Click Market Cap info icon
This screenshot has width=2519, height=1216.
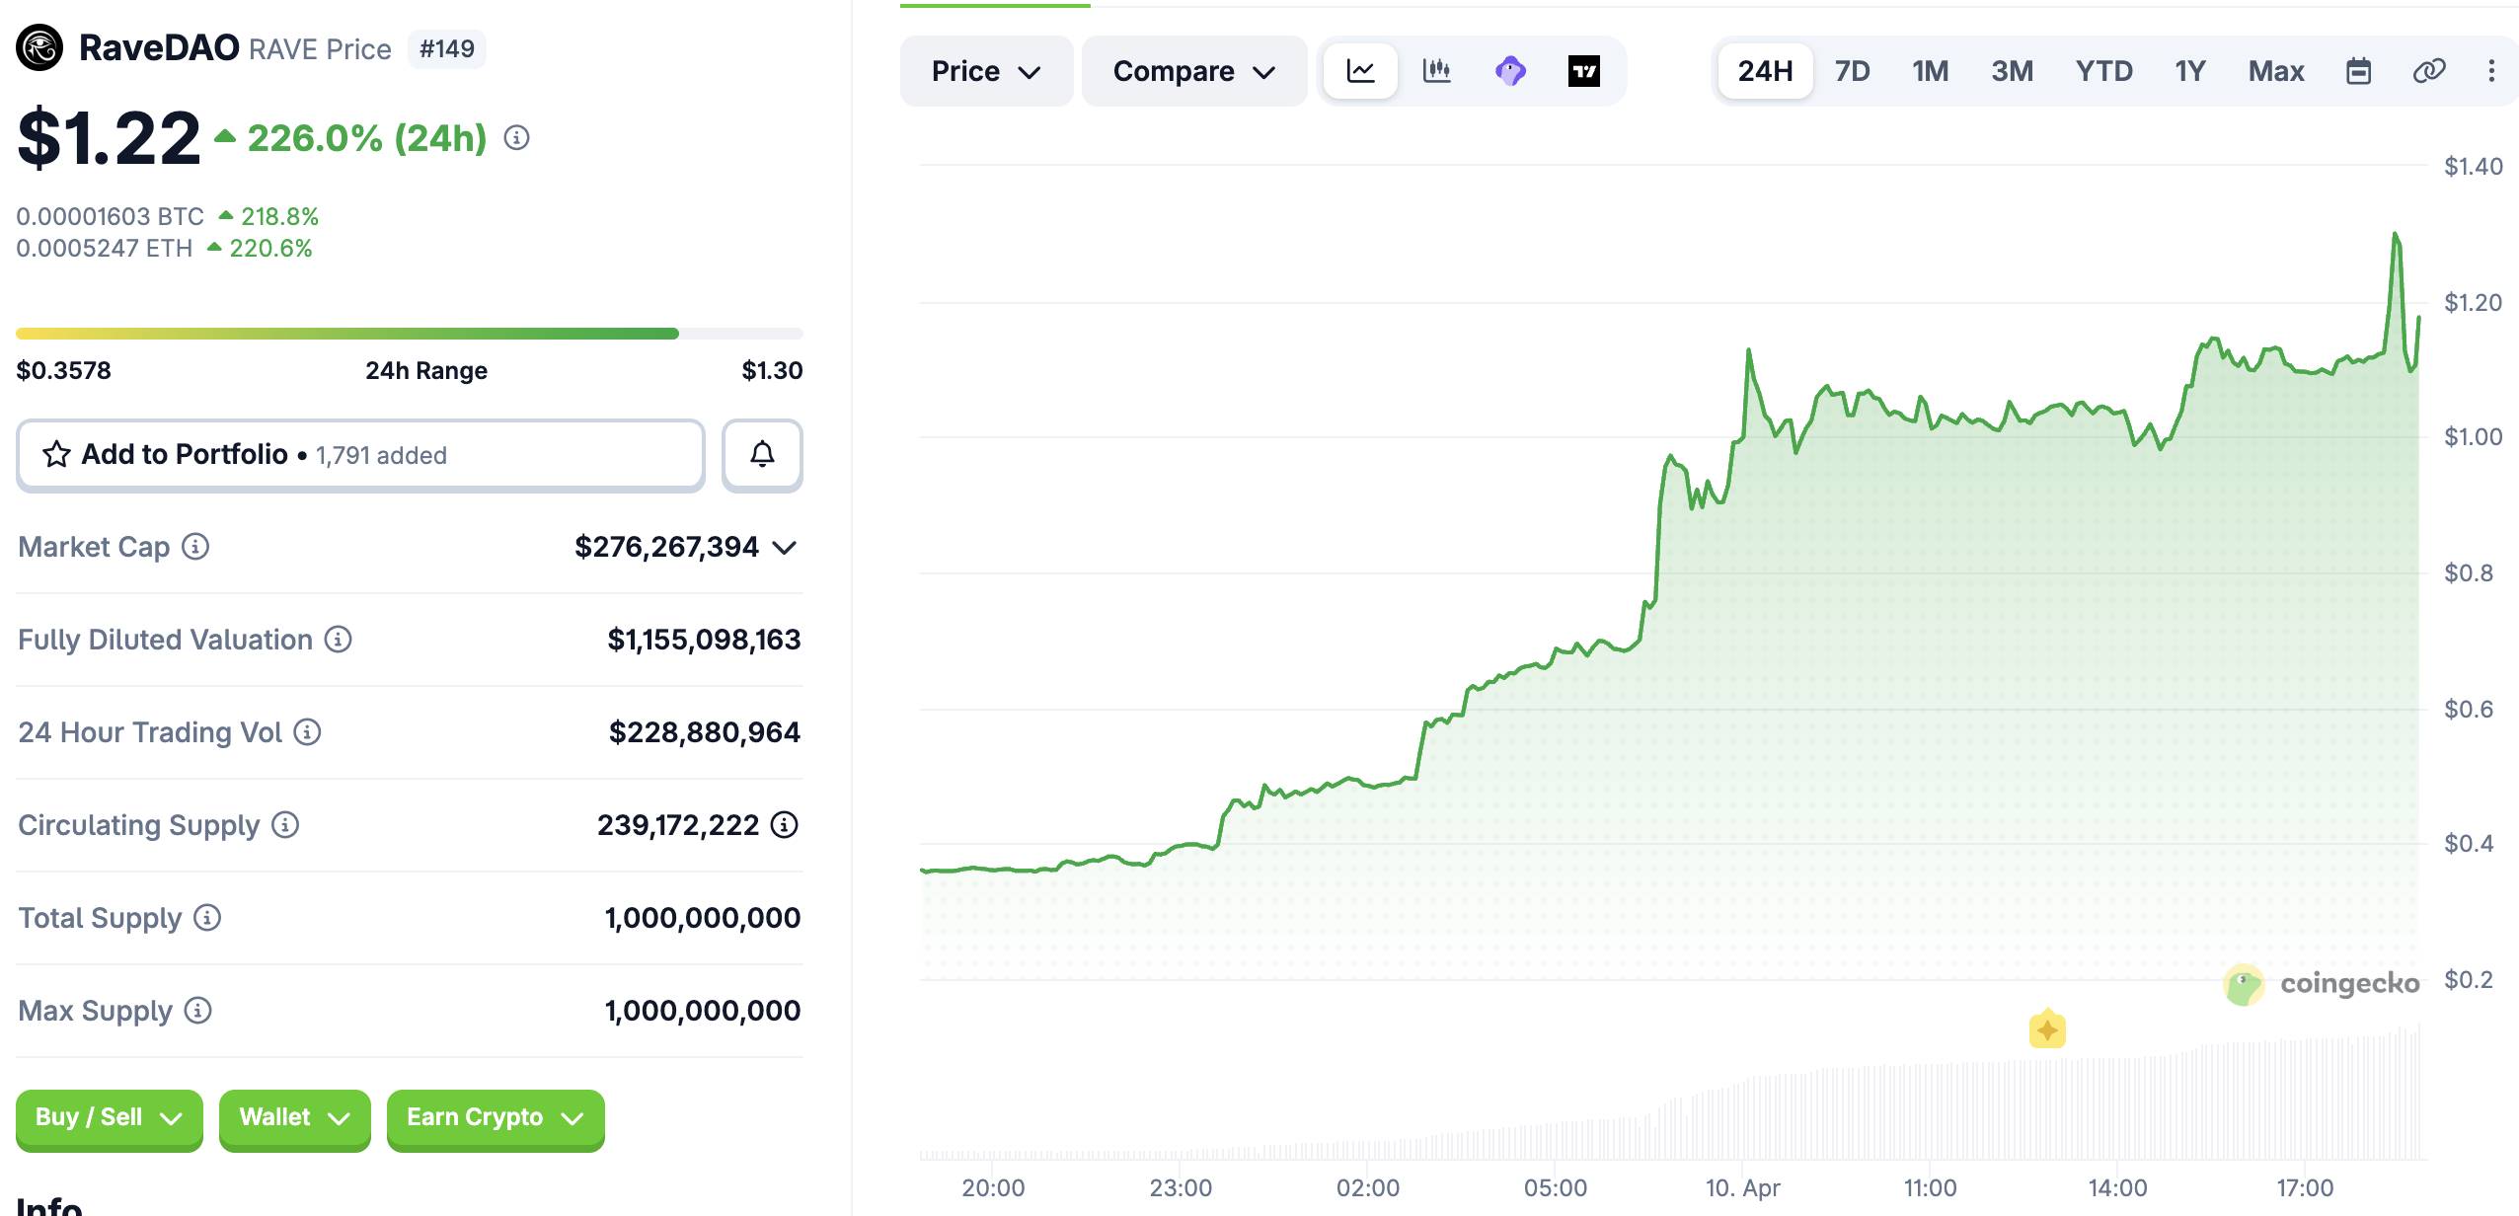pos(195,547)
